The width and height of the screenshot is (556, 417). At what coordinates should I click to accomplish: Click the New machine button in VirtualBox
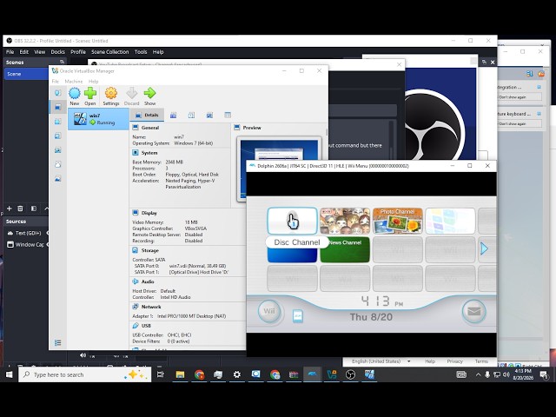(x=75, y=96)
